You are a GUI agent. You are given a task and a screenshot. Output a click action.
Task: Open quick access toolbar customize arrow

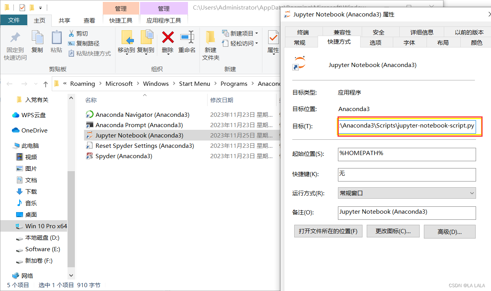(41, 8)
